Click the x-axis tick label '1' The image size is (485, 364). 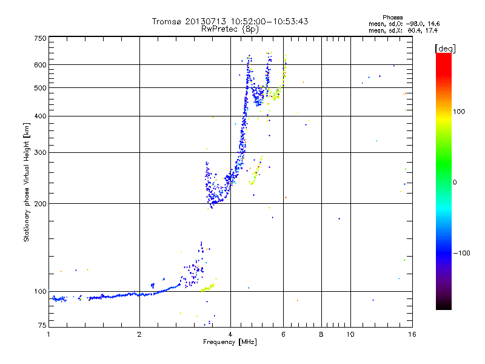click(x=48, y=334)
